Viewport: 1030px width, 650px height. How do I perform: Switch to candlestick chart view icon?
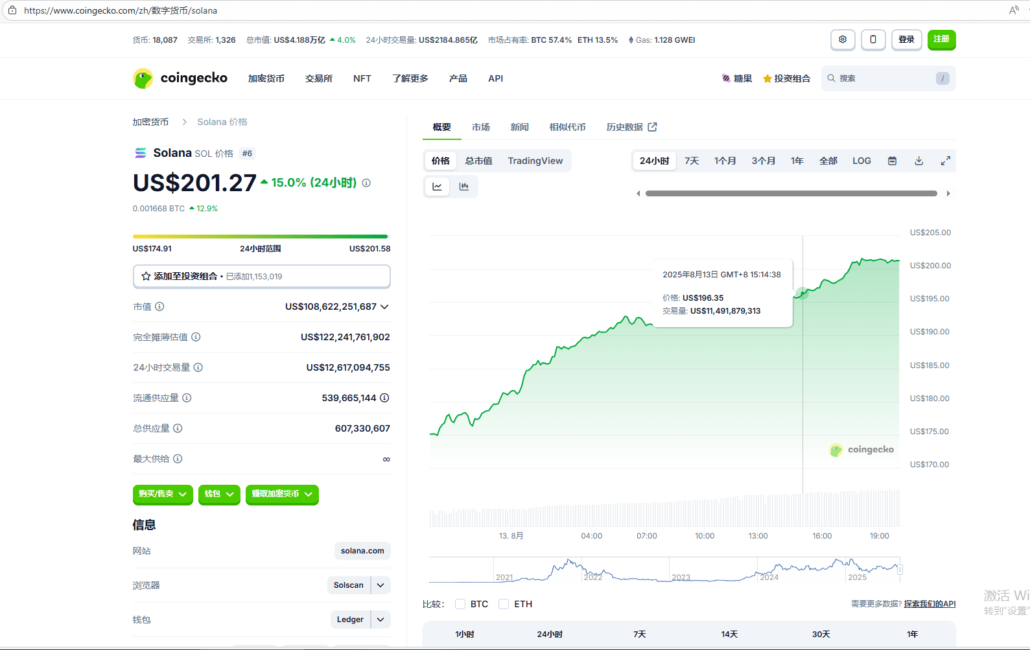tap(464, 187)
